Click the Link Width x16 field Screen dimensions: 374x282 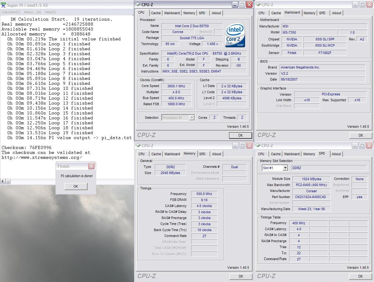[x=307, y=100]
